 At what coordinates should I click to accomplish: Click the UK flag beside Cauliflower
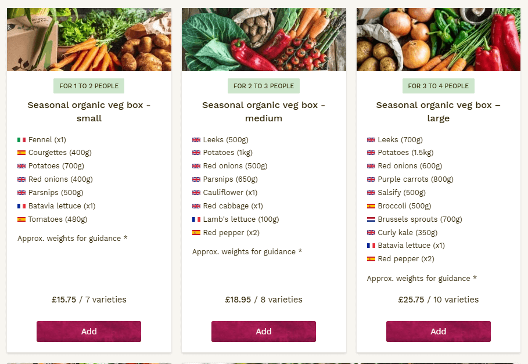click(196, 193)
